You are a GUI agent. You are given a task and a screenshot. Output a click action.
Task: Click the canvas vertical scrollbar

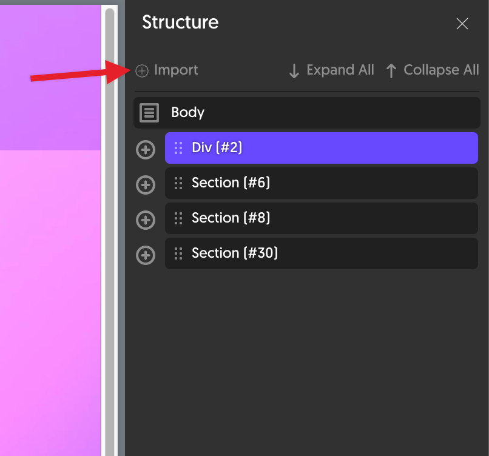click(109, 230)
